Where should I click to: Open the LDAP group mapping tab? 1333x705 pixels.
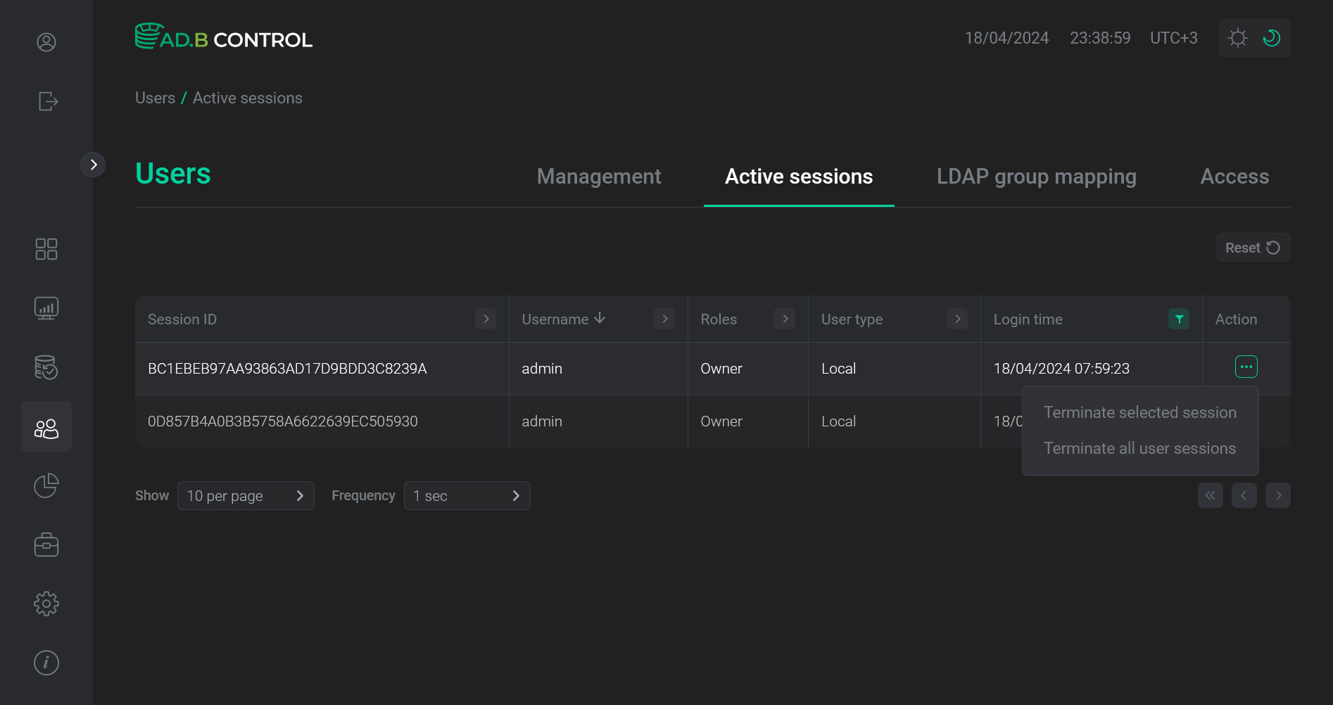tap(1036, 177)
